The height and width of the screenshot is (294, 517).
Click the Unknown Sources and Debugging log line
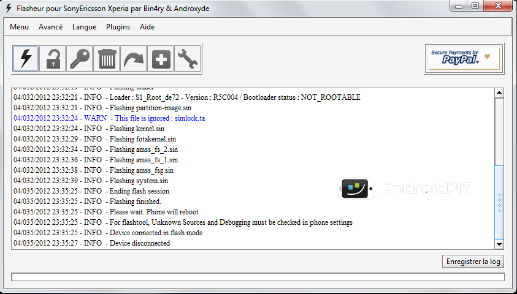[x=183, y=222]
